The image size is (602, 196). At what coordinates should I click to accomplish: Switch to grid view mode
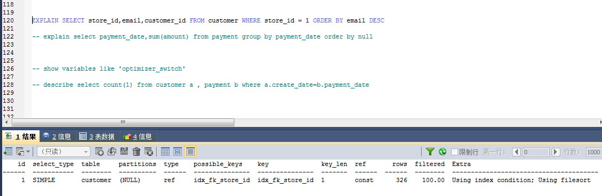(165, 152)
